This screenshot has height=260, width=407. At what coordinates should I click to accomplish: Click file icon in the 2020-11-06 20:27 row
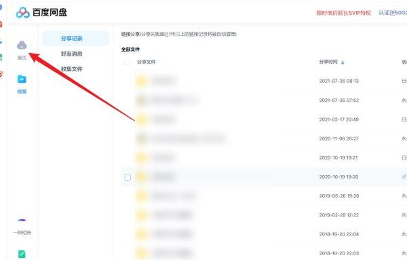pyautogui.click(x=142, y=138)
